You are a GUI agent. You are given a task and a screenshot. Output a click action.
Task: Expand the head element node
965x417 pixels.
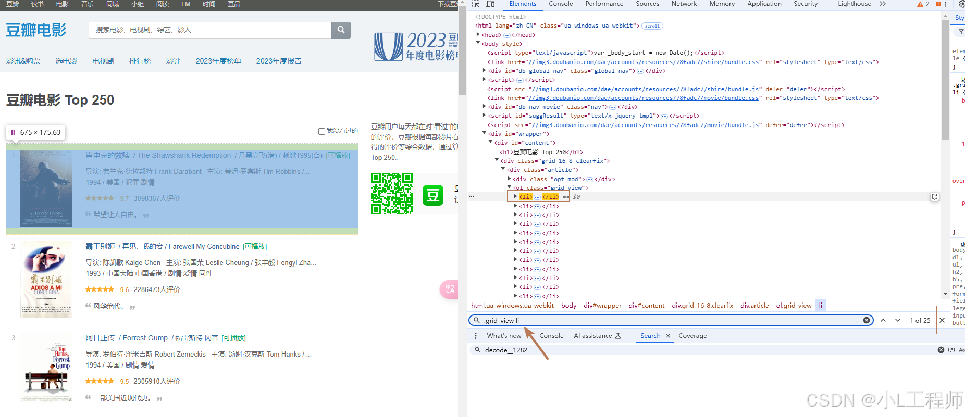pos(478,35)
